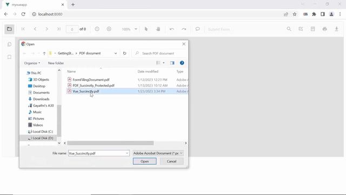Zoom out with the minus icon
Viewport: 346px width, 195px height.
97,29
